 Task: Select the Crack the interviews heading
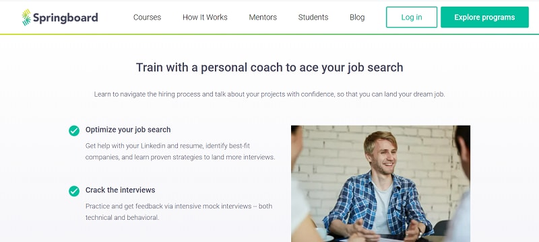point(121,190)
